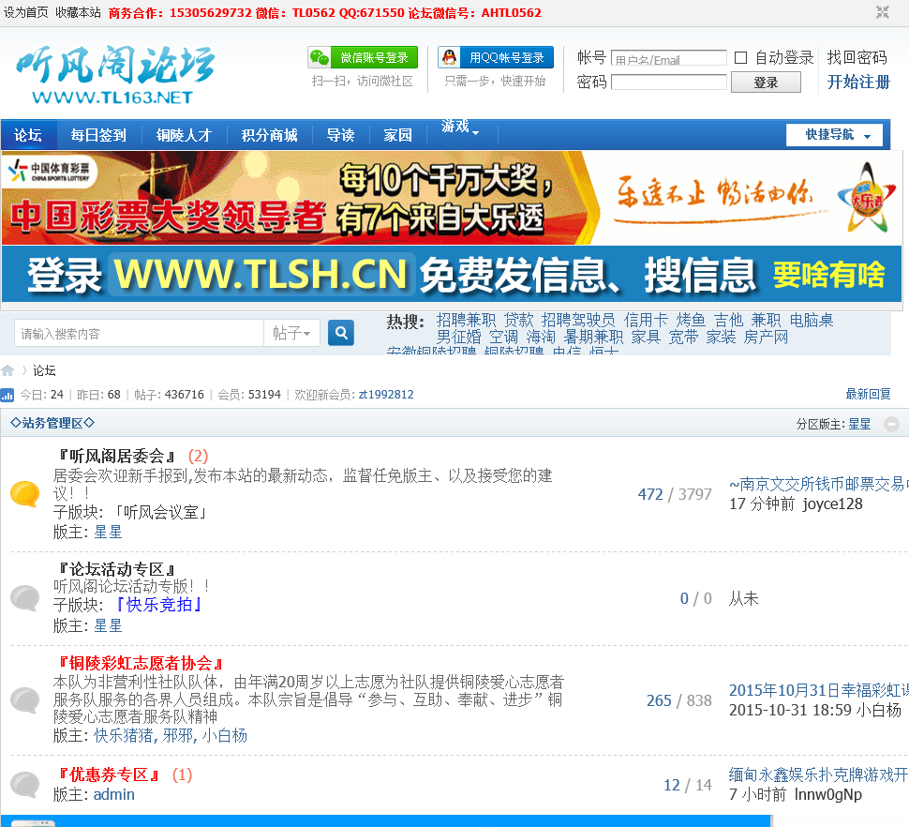Image resolution: width=909 pixels, height=827 pixels.
Task: Open the 『听风阁居委会』 forum
Action: pos(116,457)
